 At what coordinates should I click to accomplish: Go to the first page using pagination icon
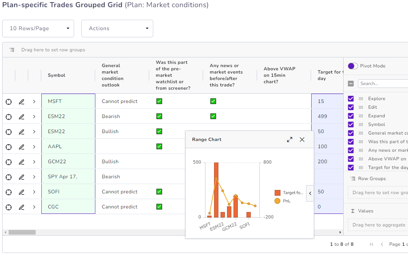click(x=372, y=244)
